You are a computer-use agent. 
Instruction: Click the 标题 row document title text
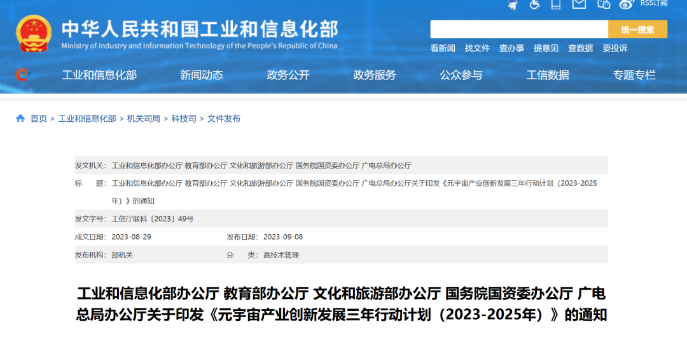click(354, 192)
